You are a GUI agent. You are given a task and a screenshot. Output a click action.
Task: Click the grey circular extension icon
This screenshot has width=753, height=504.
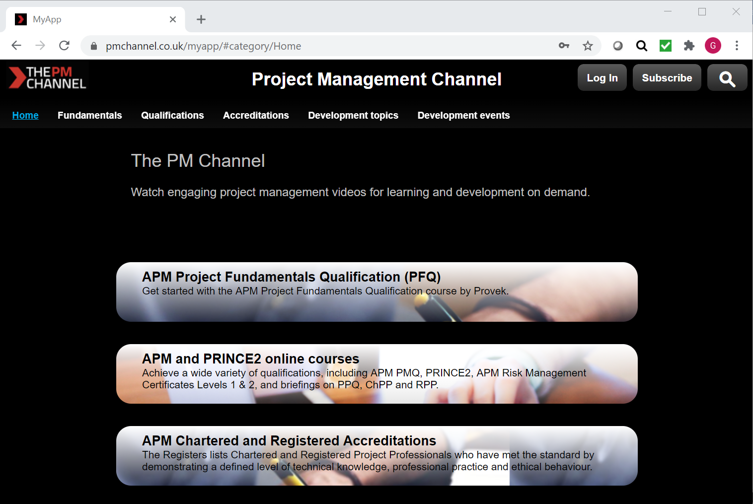coord(617,46)
